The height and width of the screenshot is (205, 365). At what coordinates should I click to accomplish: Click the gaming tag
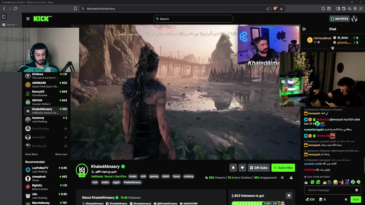coord(154,177)
